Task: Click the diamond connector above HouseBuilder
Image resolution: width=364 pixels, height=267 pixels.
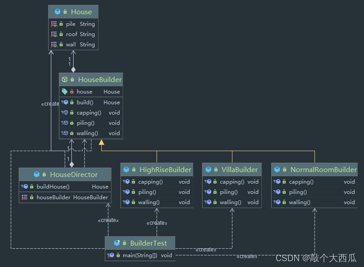Action: click(73, 70)
